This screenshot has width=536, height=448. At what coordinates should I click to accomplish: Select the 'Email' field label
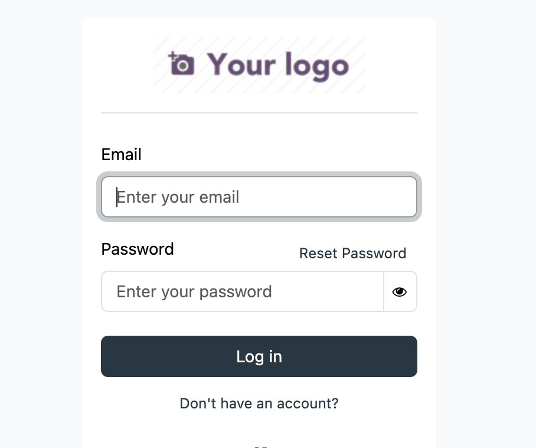click(121, 154)
